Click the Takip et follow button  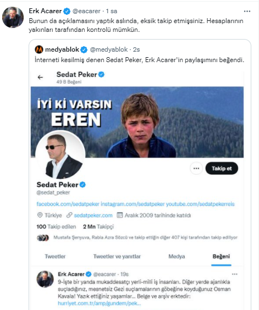[x=222, y=168]
